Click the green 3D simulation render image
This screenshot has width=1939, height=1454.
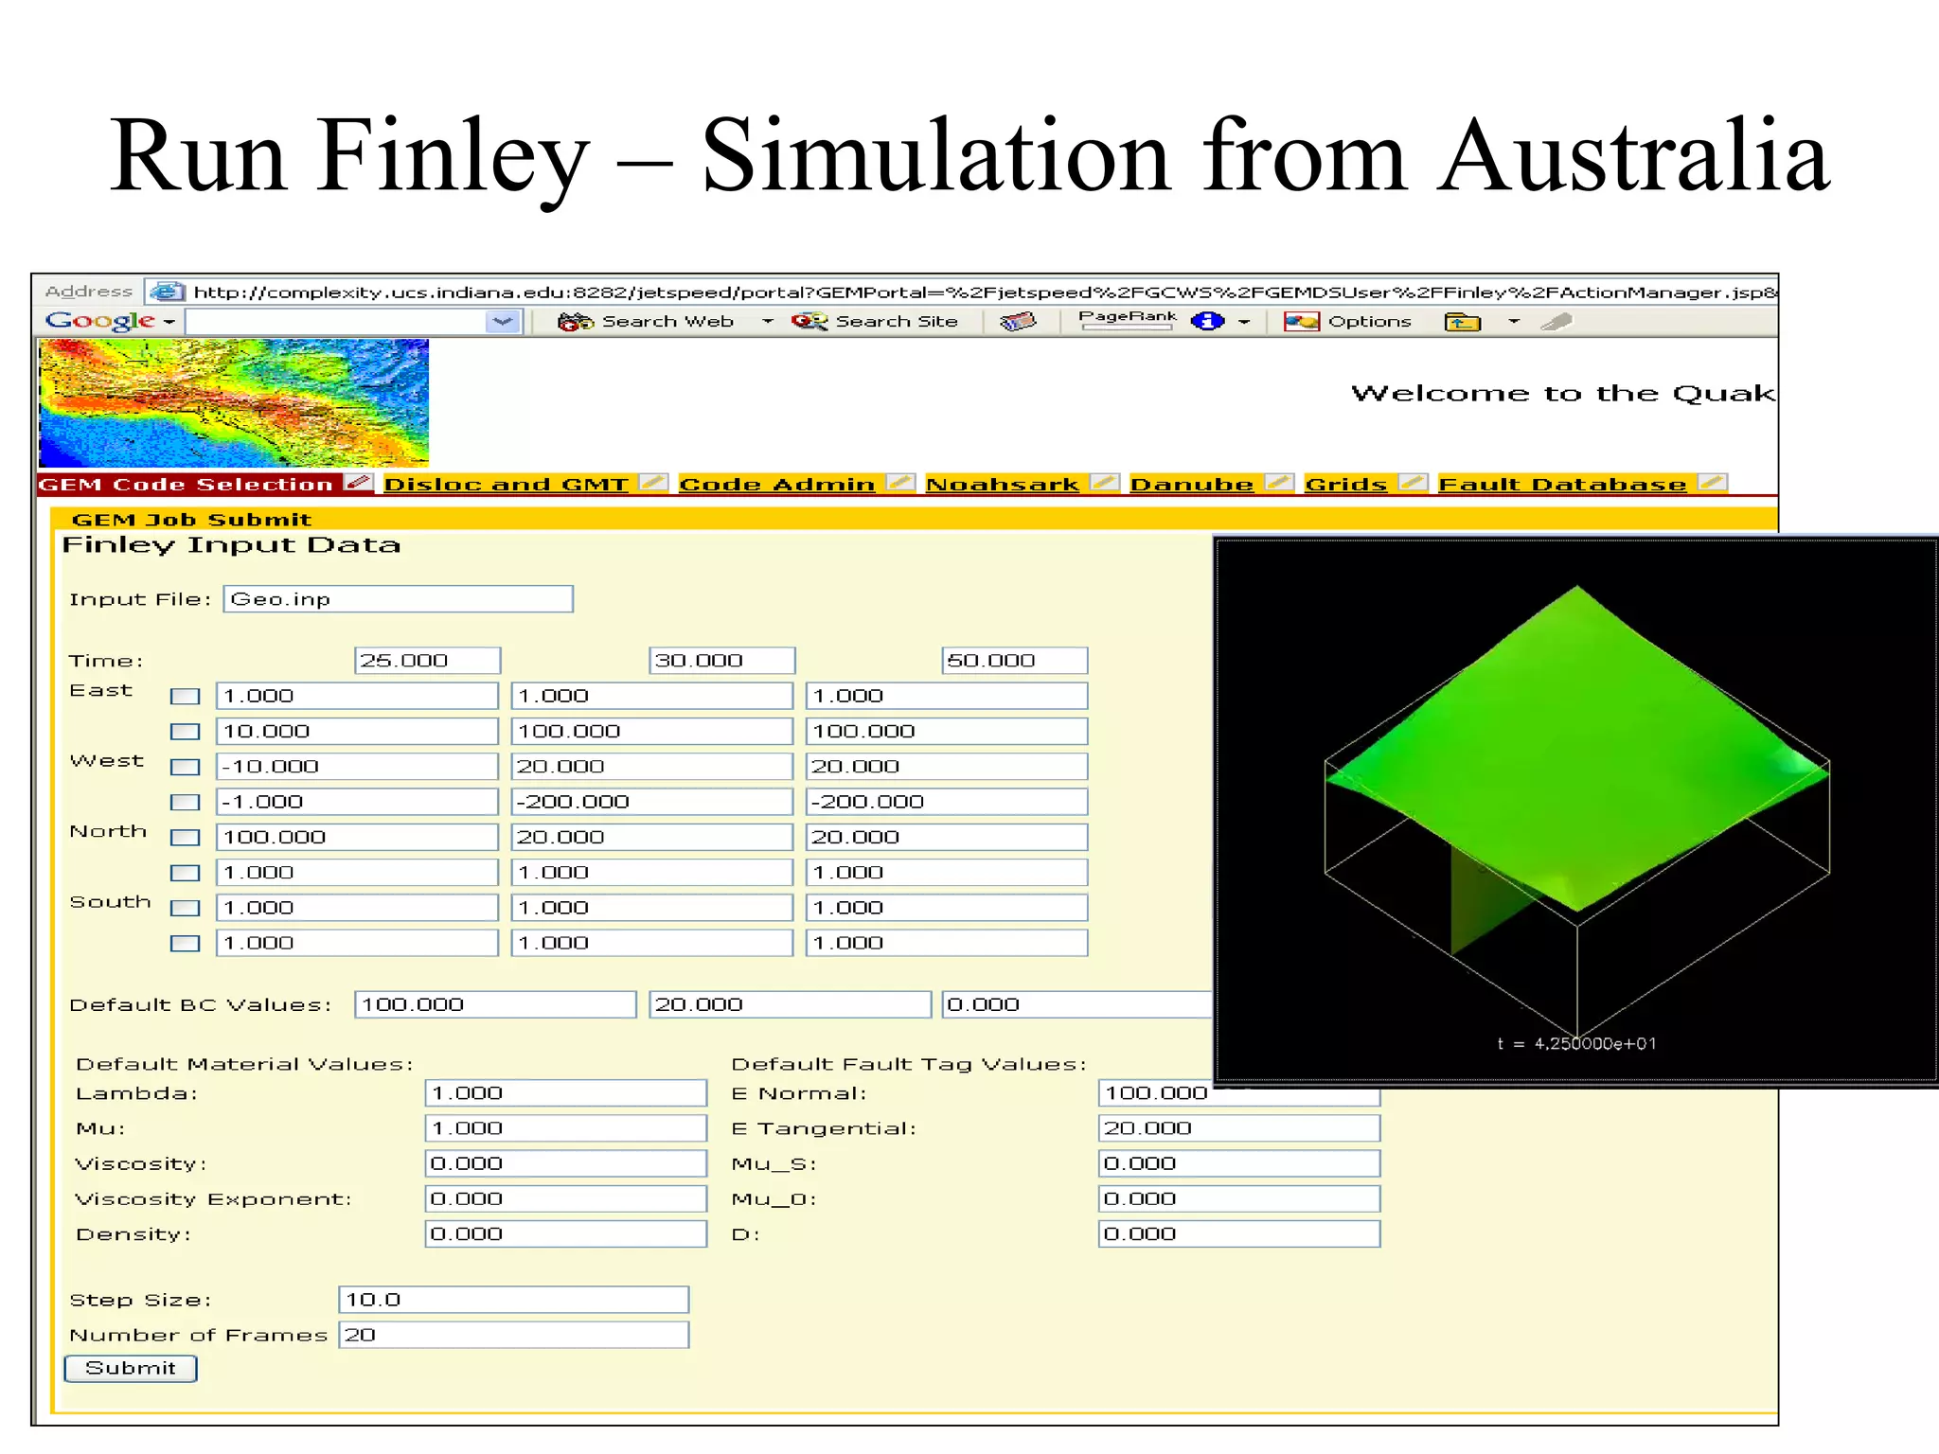click(x=1576, y=810)
